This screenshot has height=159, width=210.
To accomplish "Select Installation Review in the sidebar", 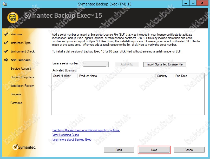I will point(22,86).
